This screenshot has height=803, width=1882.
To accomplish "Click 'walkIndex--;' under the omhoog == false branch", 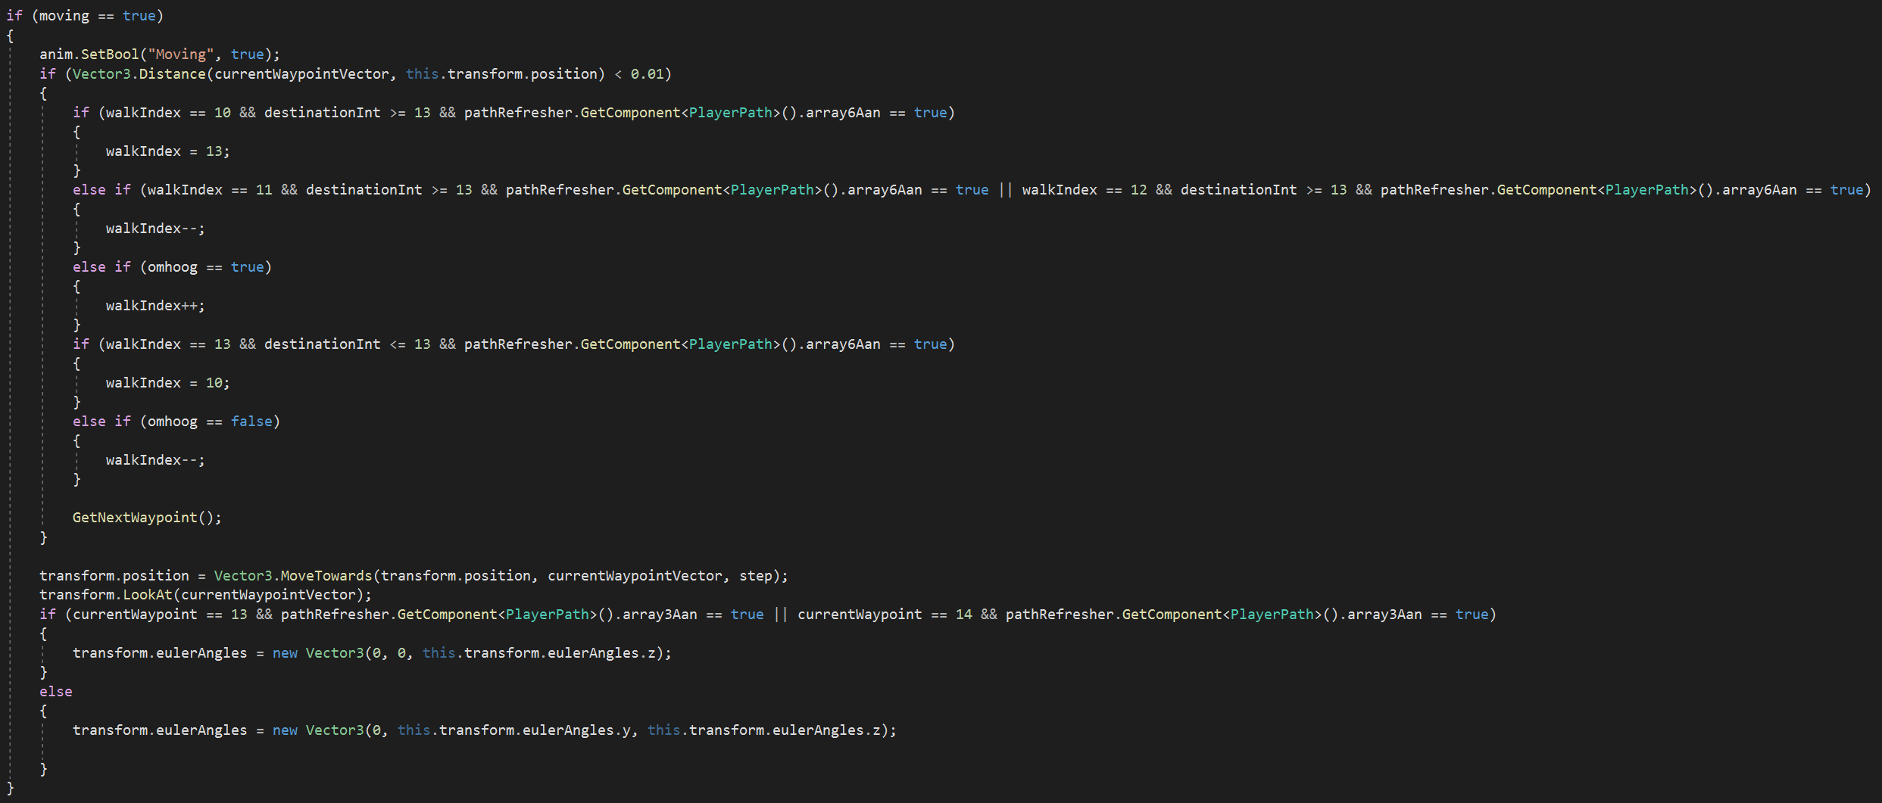I will (x=155, y=460).
